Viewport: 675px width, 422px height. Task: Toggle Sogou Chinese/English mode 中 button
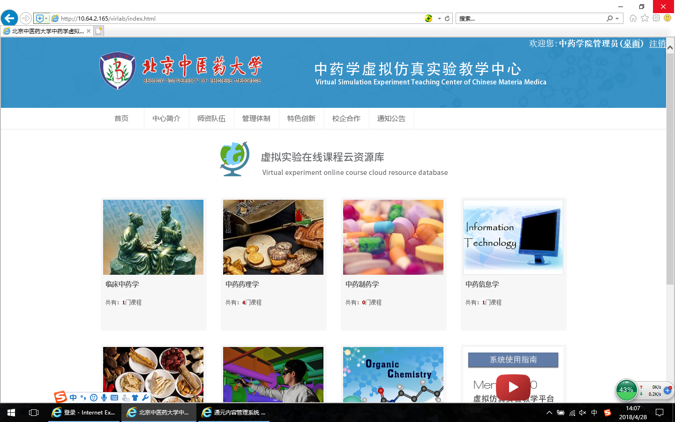tap(73, 398)
